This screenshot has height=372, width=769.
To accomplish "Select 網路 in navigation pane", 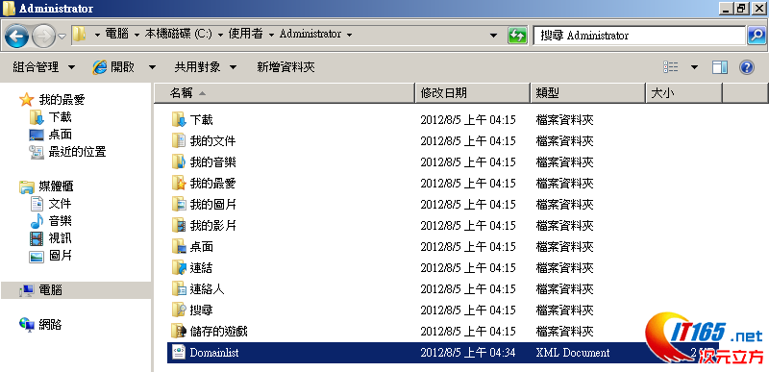I will tap(41, 325).
